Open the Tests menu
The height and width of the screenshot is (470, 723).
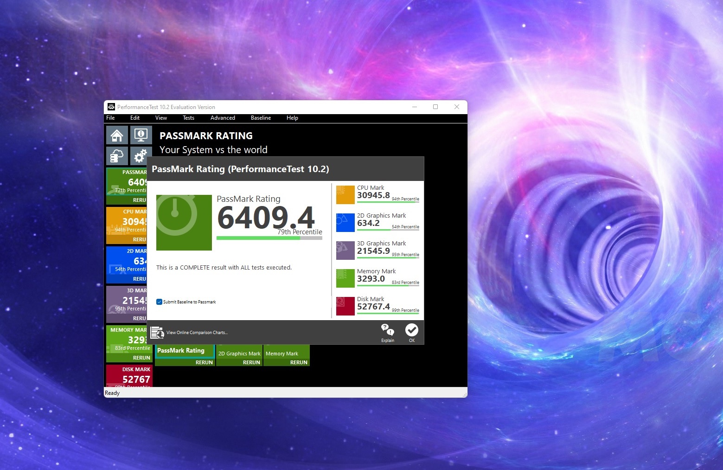[188, 118]
